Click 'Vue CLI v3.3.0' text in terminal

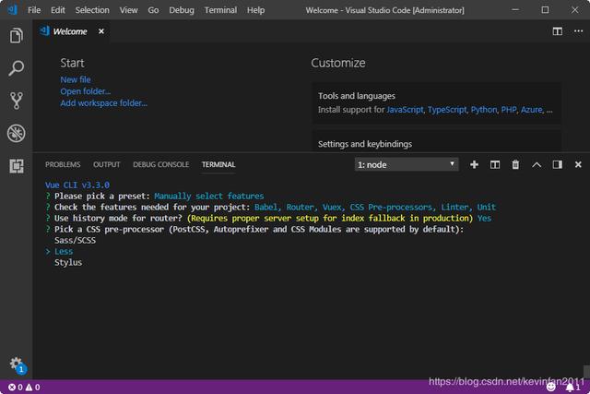(x=77, y=185)
